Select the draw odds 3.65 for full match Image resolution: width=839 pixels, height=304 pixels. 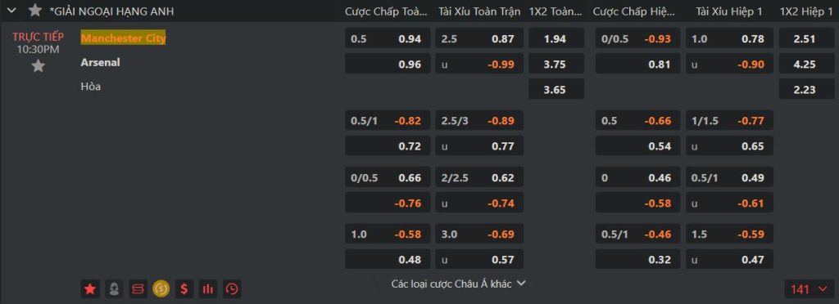[556, 89]
